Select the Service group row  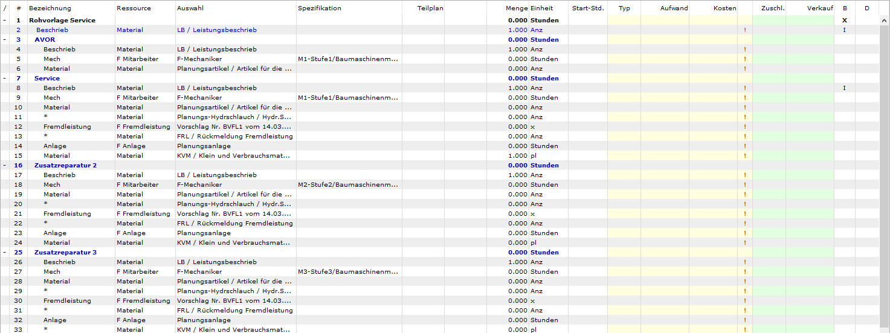tap(47, 79)
